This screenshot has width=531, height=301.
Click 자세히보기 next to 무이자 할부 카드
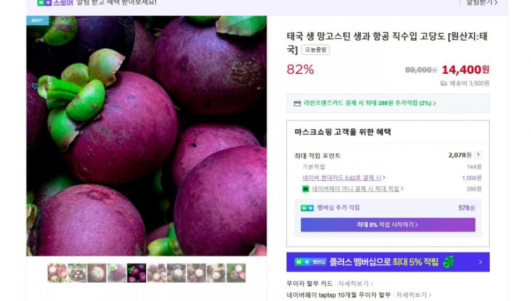click(x=355, y=284)
